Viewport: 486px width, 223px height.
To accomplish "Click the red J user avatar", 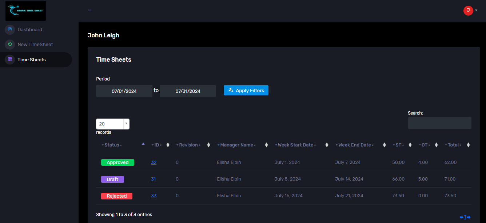I will (468, 11).
